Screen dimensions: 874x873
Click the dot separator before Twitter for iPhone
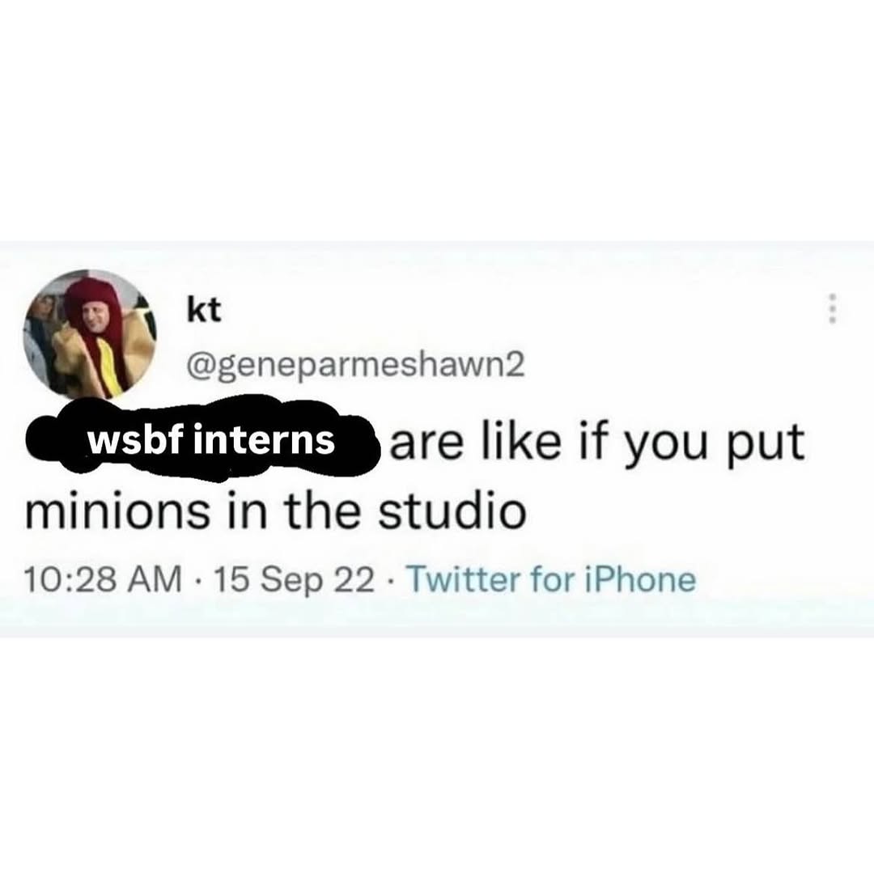click(392, 580)
